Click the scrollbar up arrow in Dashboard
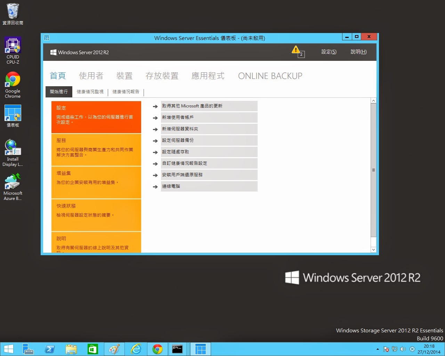The image size is (445, 356). 373,100
